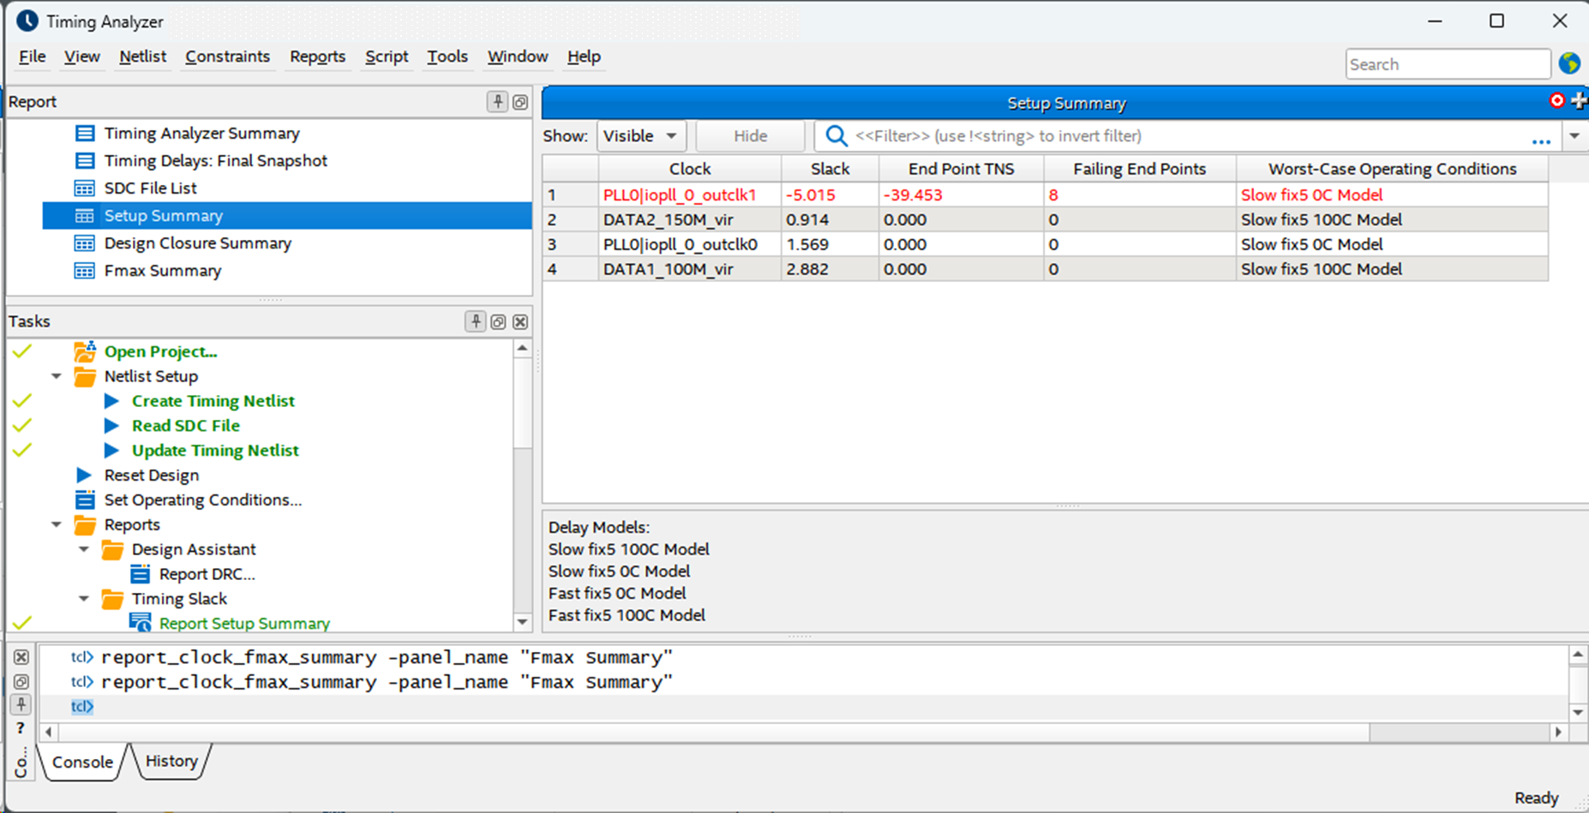
Task: Click the globe icon beside Search box
Action: coord(1569,63)
